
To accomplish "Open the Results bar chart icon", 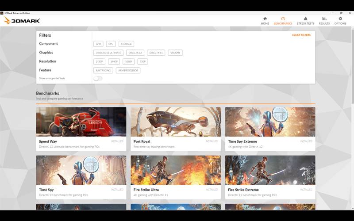I will pyautogui.click(x=324, y=19).
